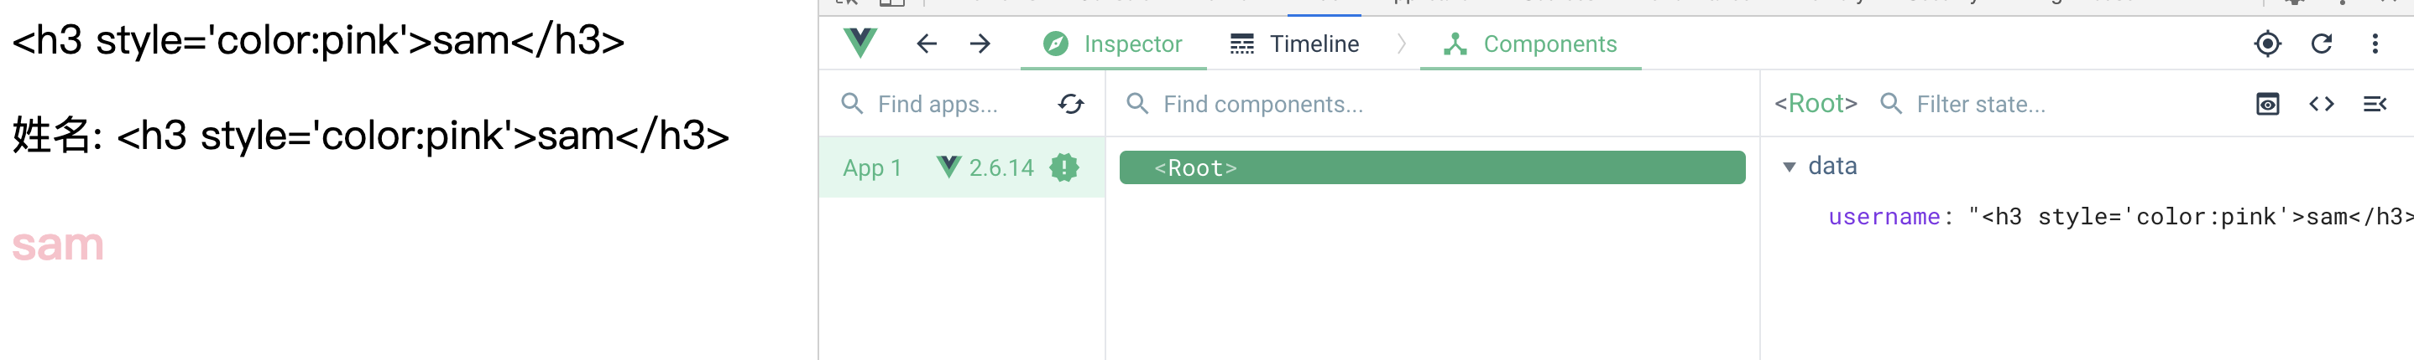This screenshot has height=360, width=2414.
Task: Collapse the data section triangle
Action: coord(1789,167)
